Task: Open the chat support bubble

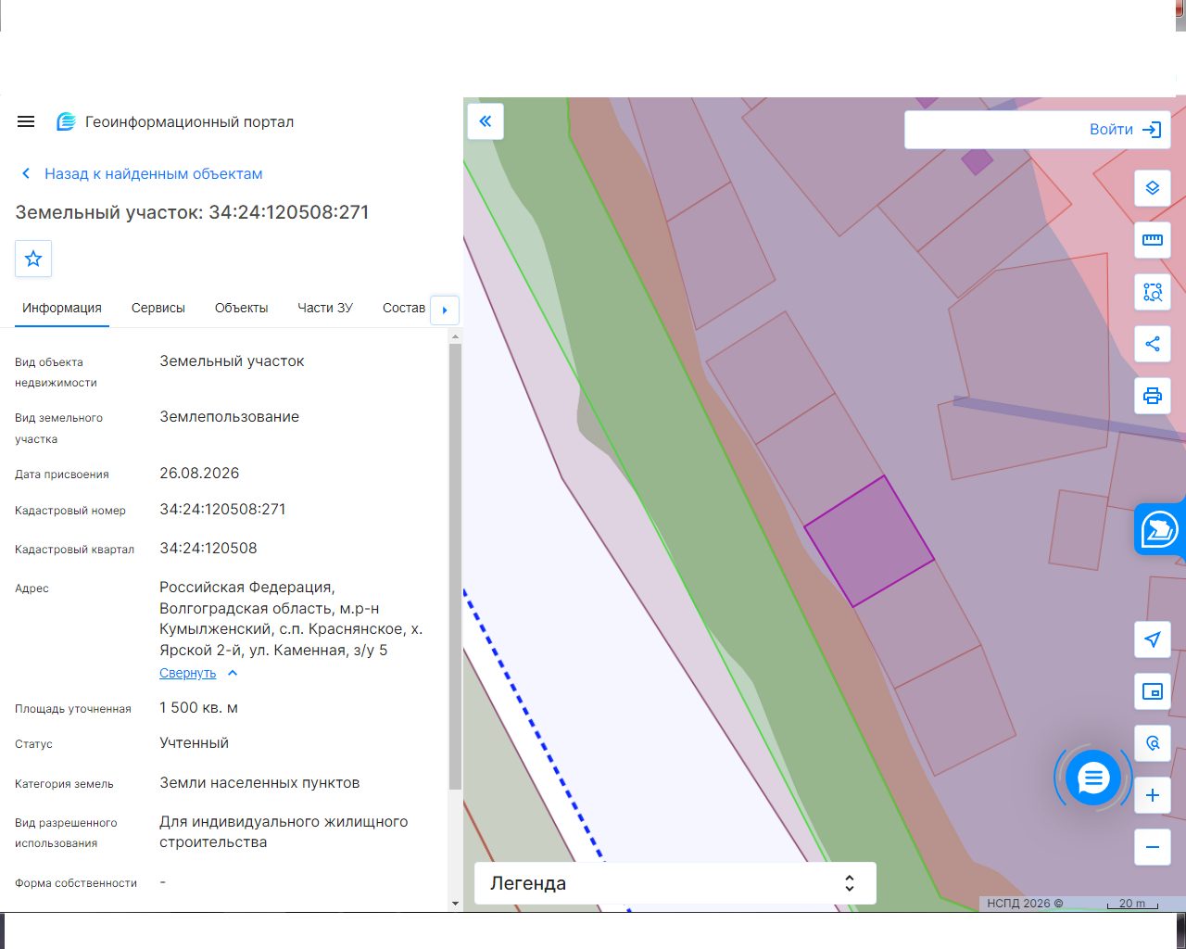Action: 1093,778
